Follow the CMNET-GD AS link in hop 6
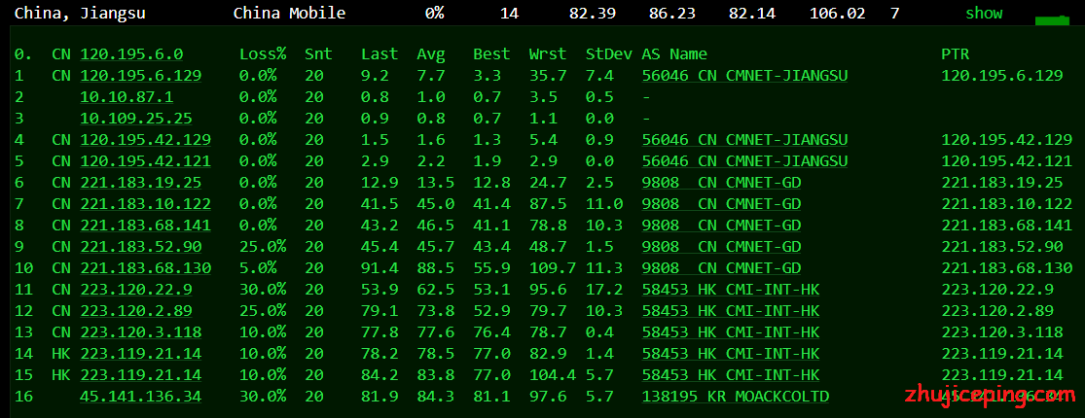Image resolution: width=1085 pixels, height=418 pixels. point(721,183)
